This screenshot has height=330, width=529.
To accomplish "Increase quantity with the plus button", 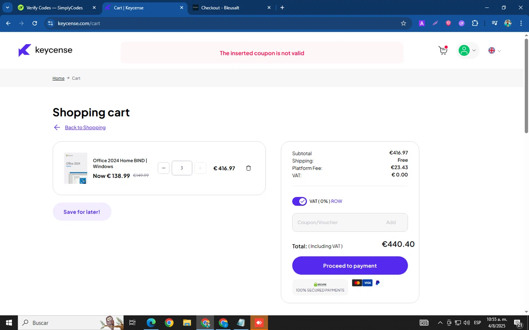I will pyautogui.click(x=200, y=168).
